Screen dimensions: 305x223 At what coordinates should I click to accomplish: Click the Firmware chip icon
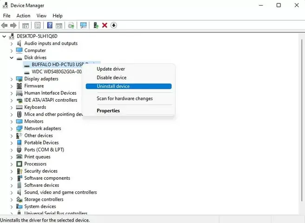point(19,86)
